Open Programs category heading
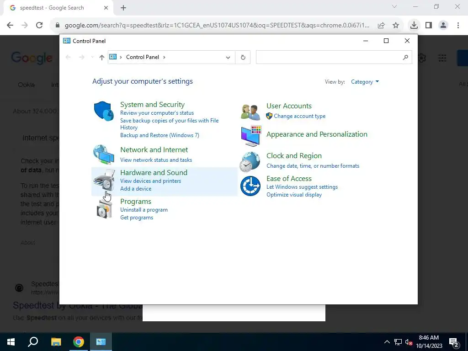Screen dimensions: 468x351 click(x=135, y=202)
